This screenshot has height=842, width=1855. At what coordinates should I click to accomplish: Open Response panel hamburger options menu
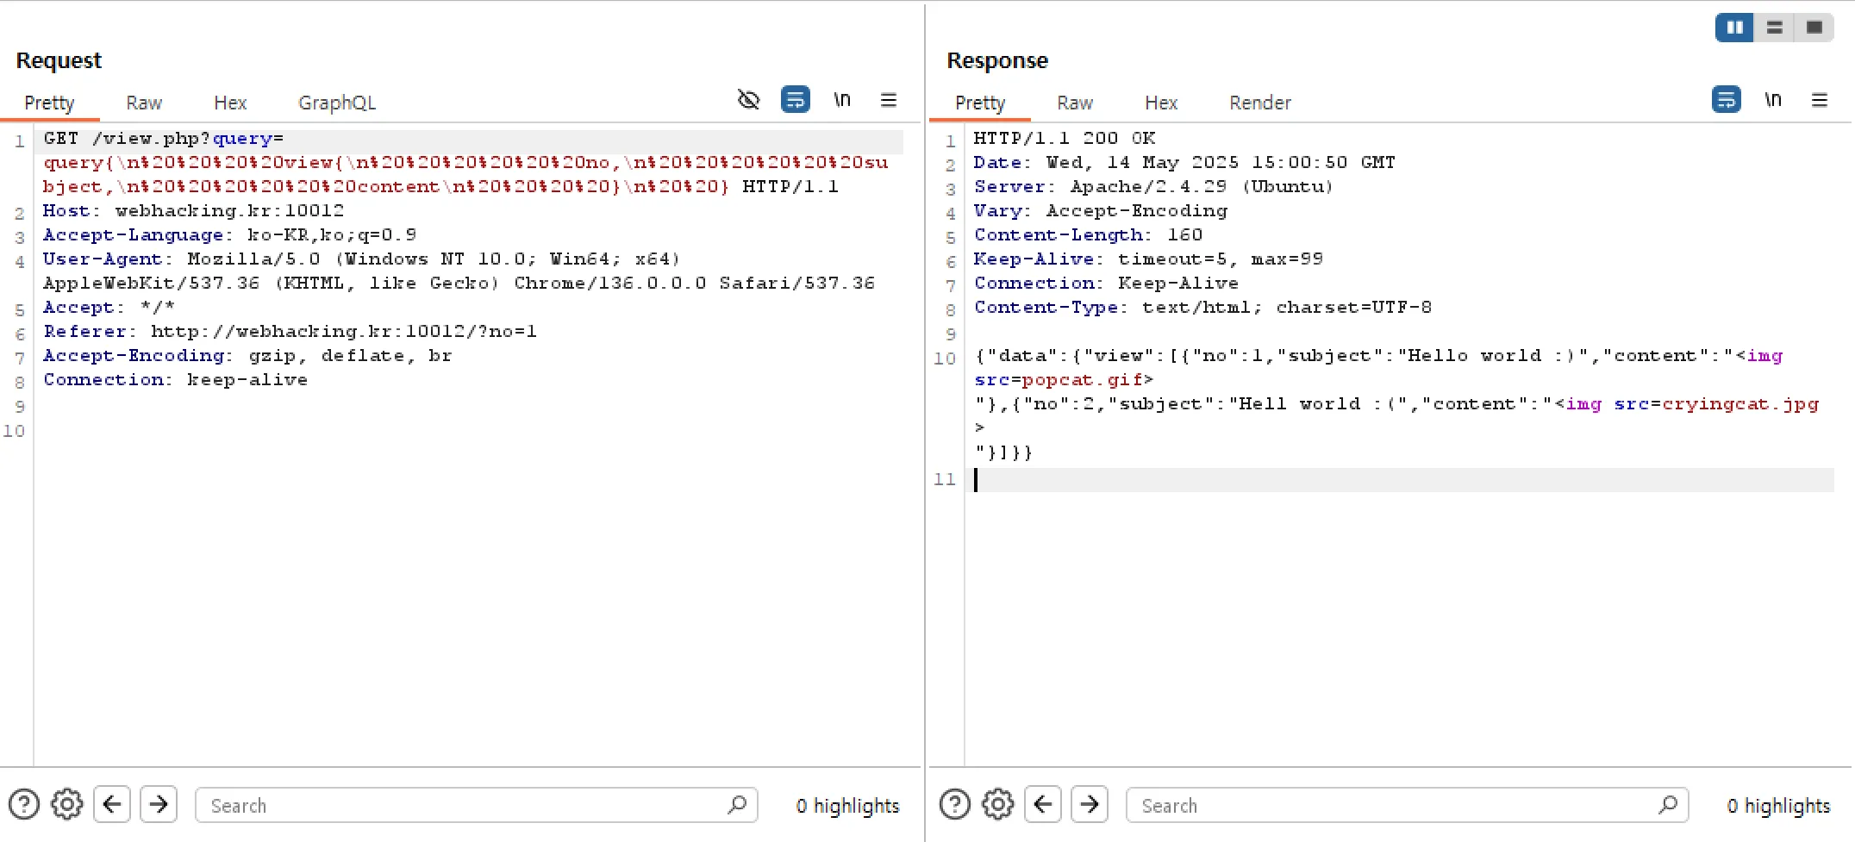(x=1820, y=100)
